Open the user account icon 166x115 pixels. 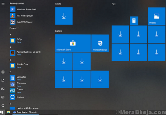pos(3,72)
